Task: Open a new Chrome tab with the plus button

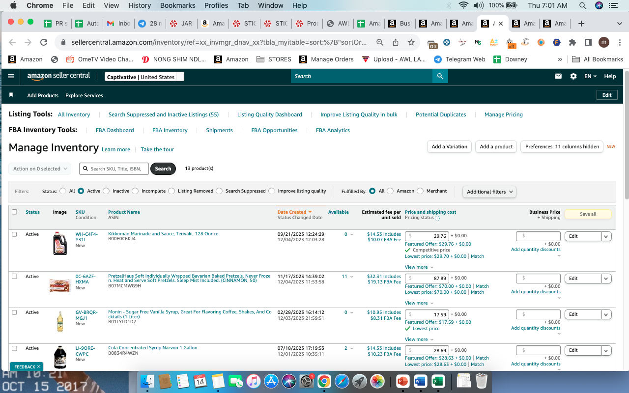Action: [581, 24]
